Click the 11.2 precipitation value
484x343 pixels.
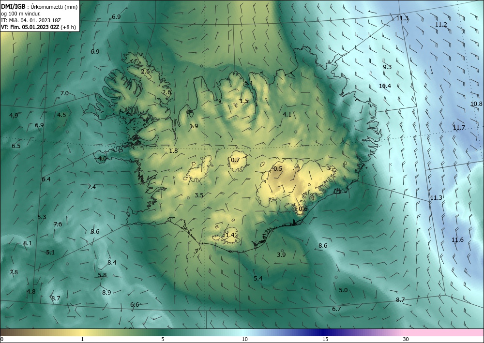441,25
